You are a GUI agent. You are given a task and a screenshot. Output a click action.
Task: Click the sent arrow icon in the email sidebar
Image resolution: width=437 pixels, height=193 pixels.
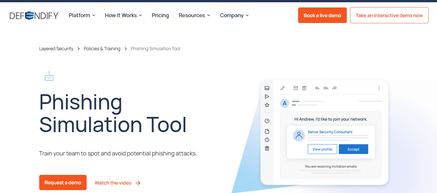[x=267, y=96]
